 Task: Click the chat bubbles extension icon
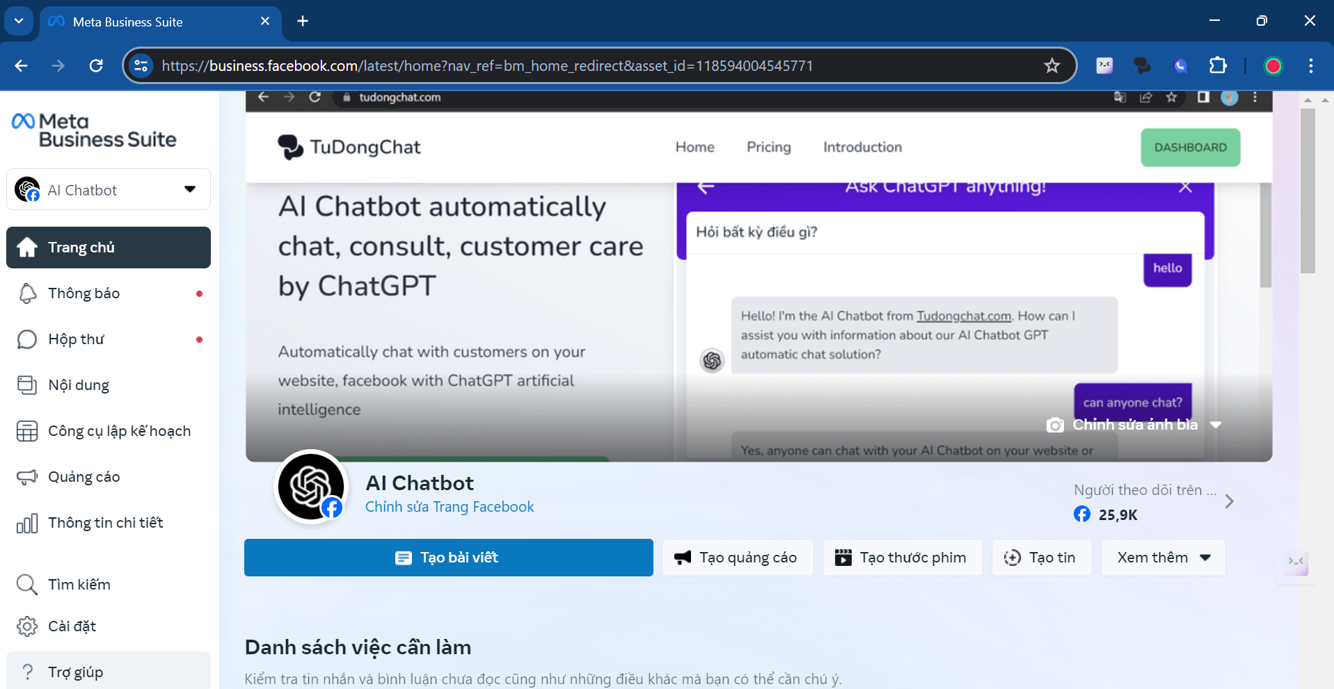[1142, 66]
